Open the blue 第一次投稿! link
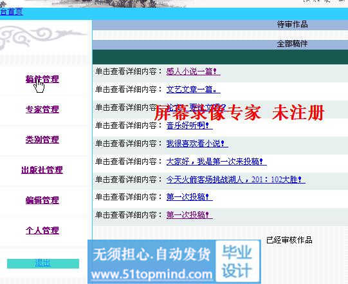348x284 pixels. 189,197
